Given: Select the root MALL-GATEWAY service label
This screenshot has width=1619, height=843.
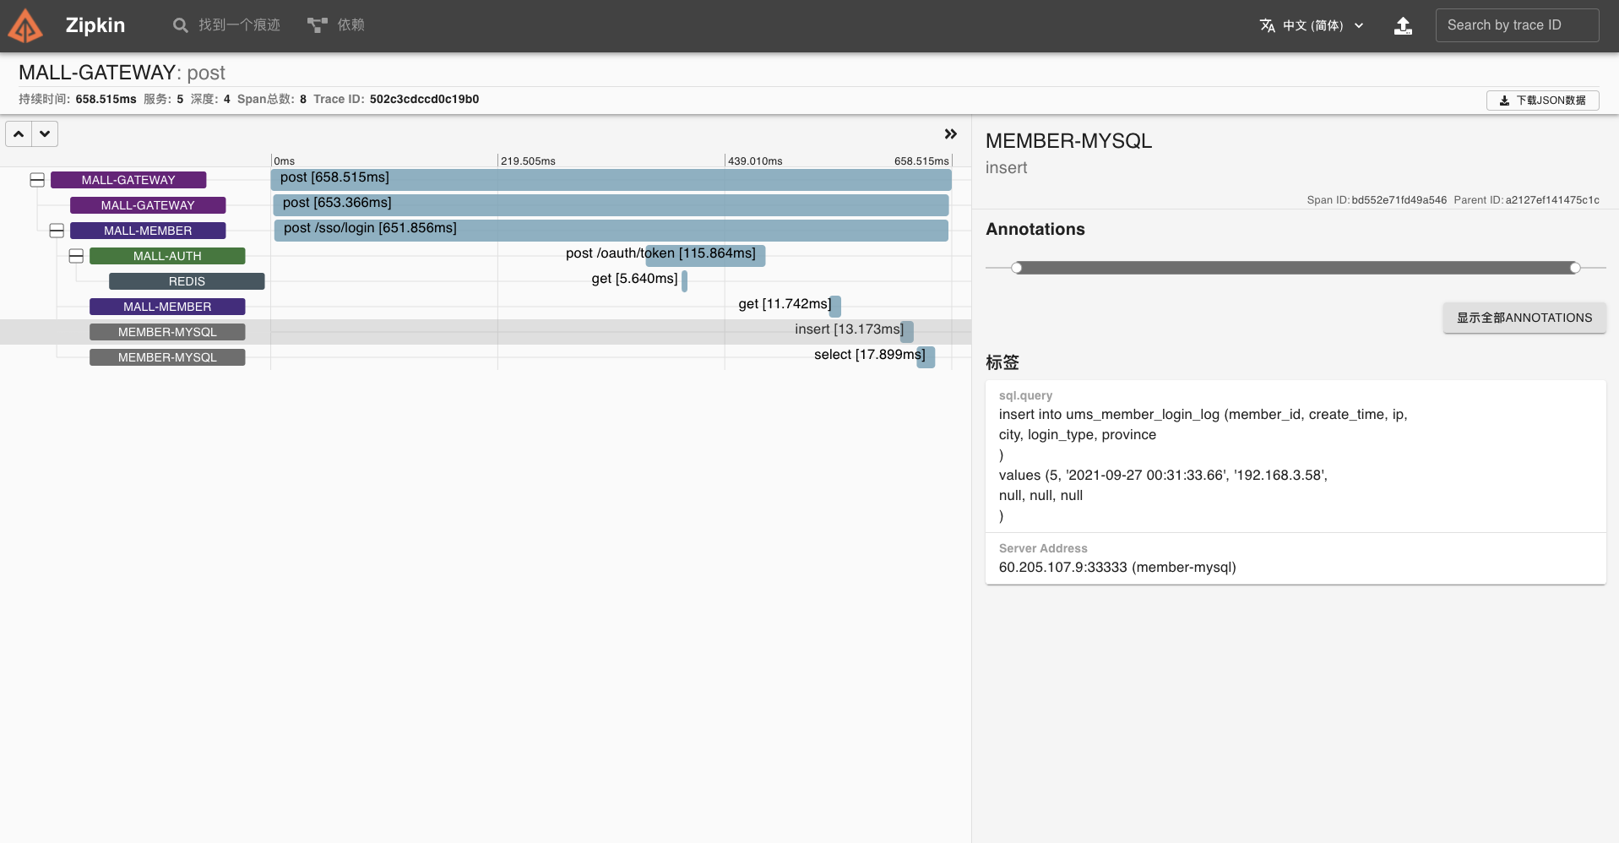Looking at the screenshot, I should tap(128, 180).
